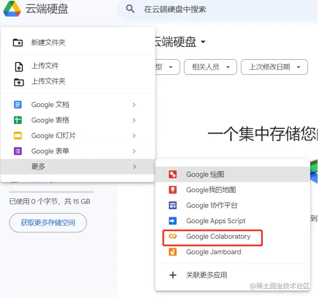This screenshot has width=318, height=298.
Task: Choose 上传文件 from the menu
Action: 78,66
